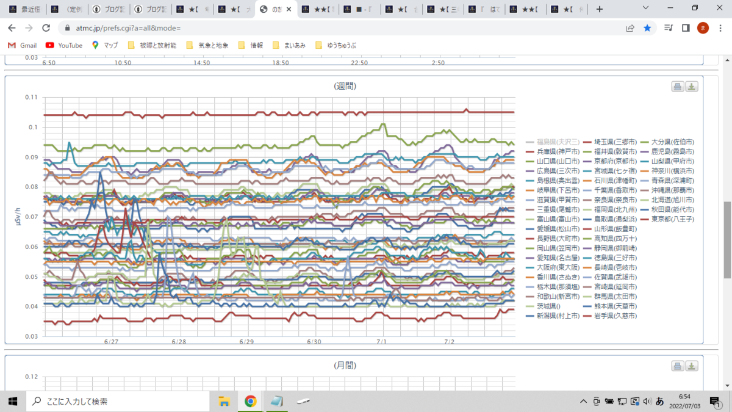This screenshot has width=732, height=412.
Task: Close the active のぎ tab
Action: click(x=289, y=9)
